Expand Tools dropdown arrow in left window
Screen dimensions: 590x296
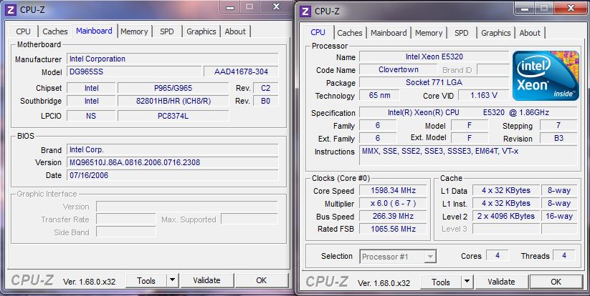172,280
